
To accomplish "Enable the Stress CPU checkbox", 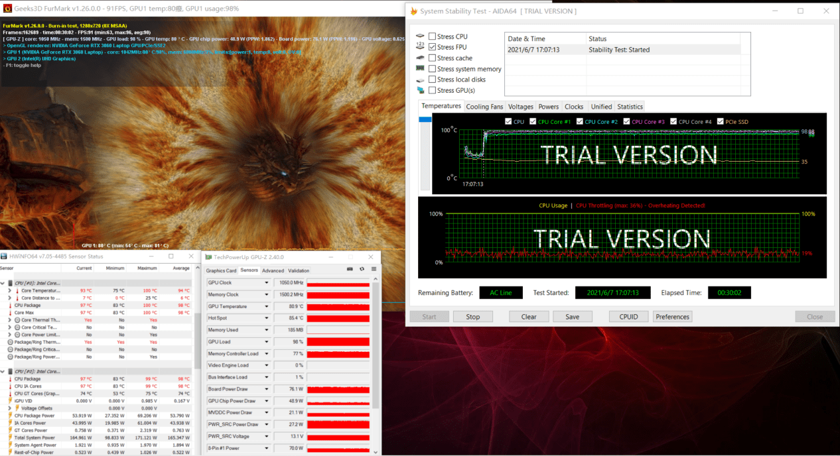I will click(x=433, y=36).
